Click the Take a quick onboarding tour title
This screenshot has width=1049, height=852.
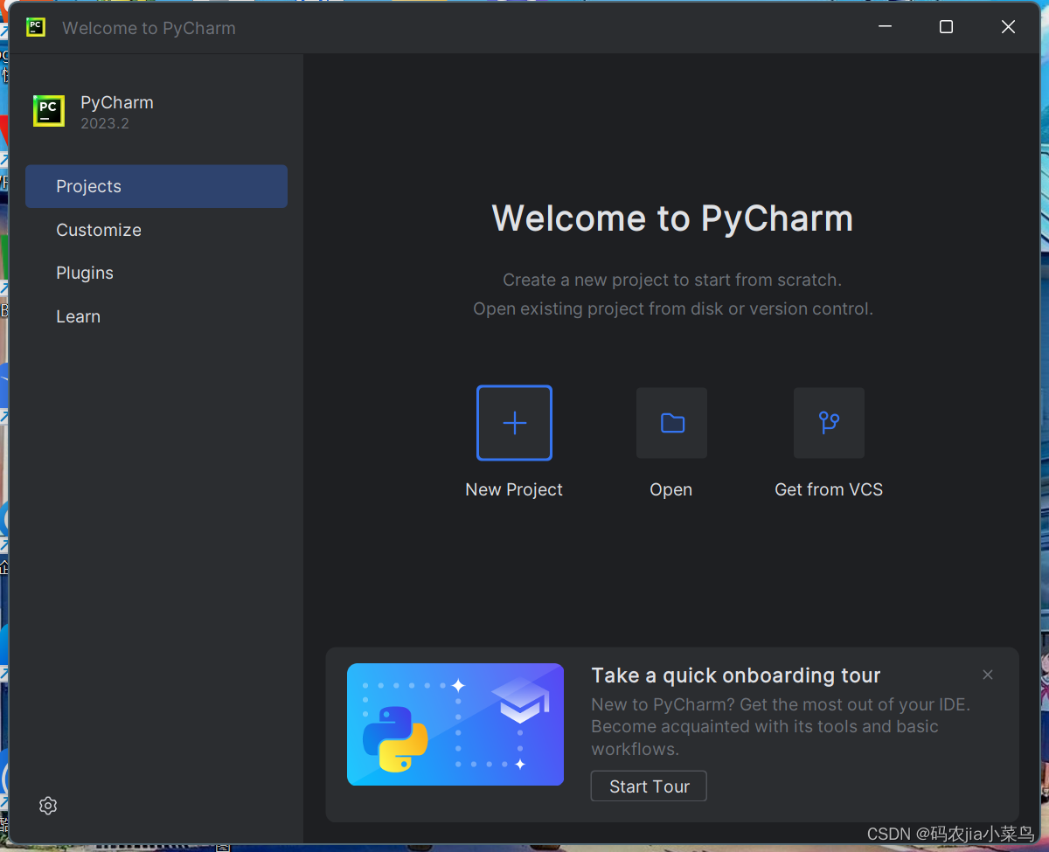736,675
